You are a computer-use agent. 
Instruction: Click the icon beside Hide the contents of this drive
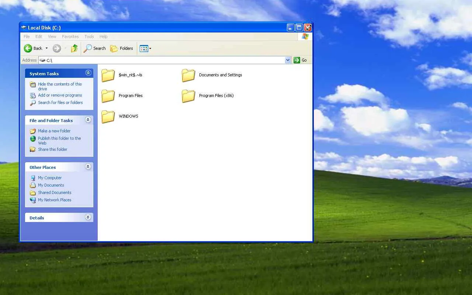tap(33, 84)
